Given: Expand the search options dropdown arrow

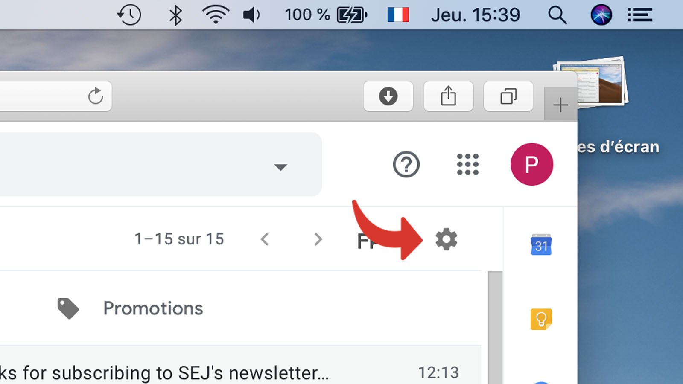Looking at the screenshot, I should coord(281,168).
